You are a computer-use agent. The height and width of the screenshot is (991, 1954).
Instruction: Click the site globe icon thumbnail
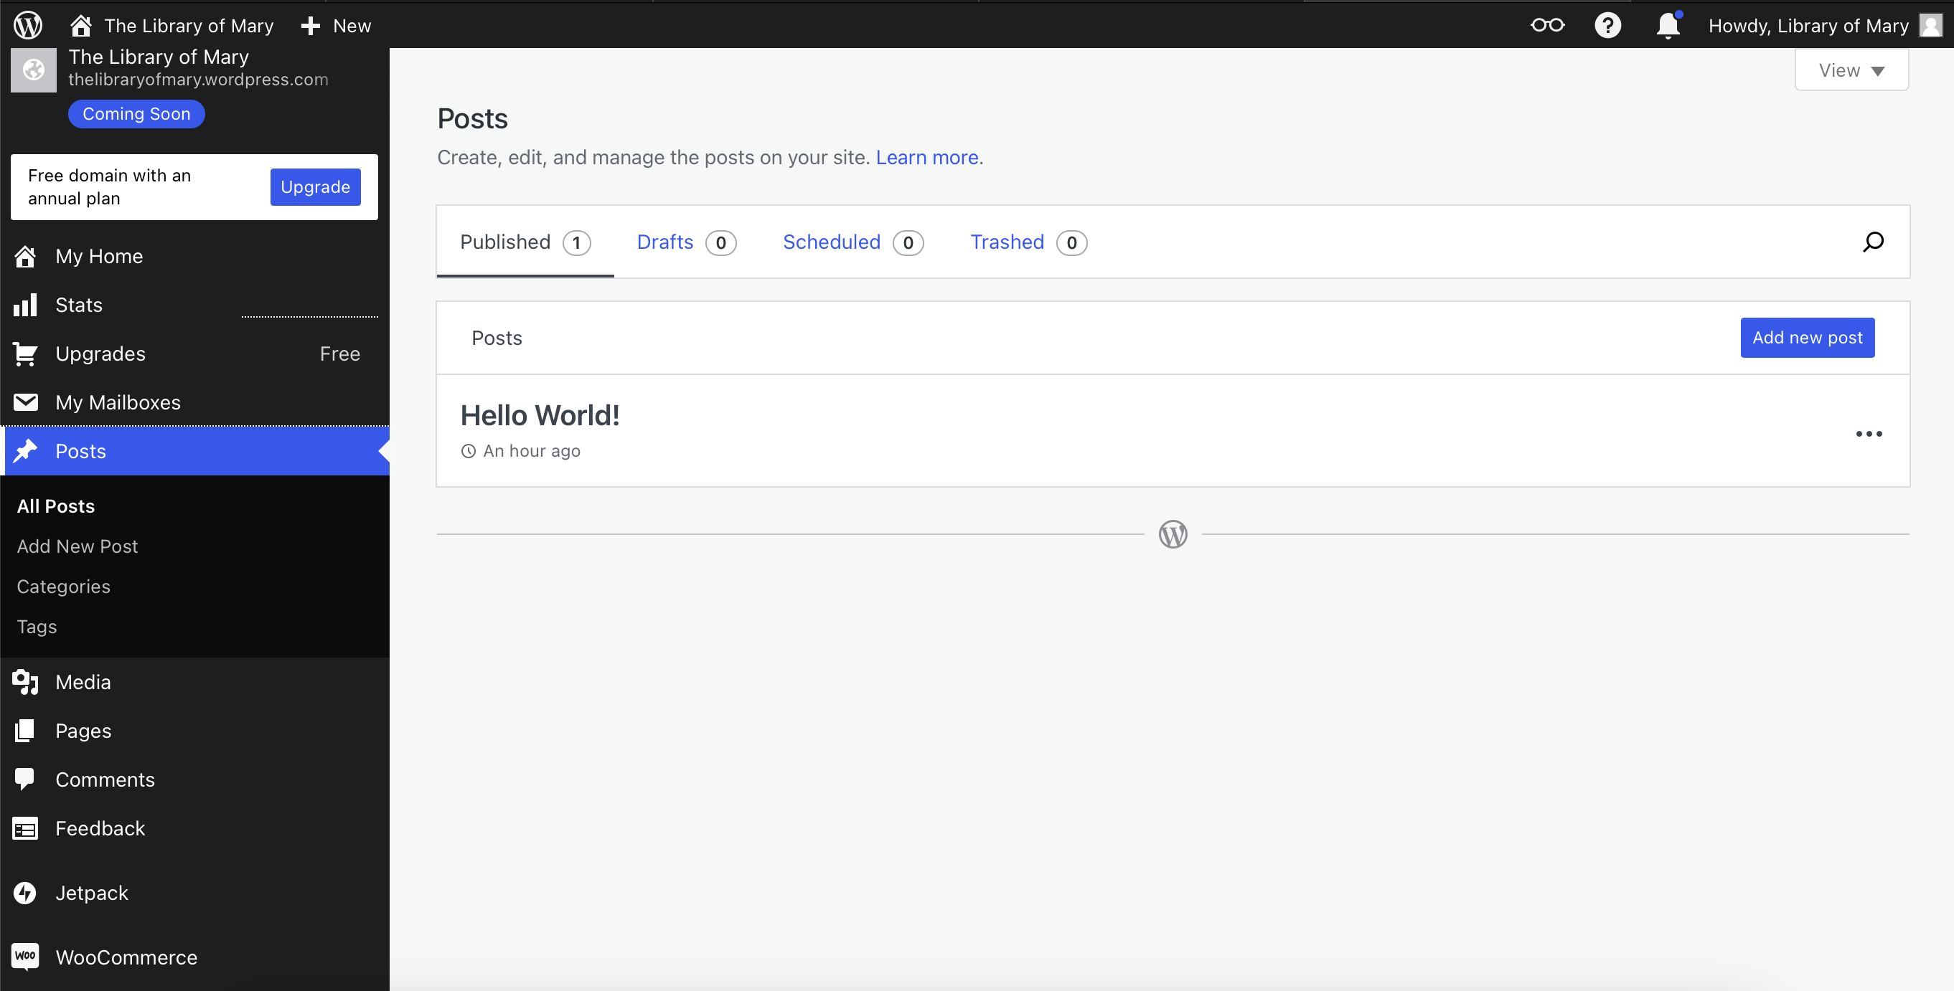coord(34,70)
